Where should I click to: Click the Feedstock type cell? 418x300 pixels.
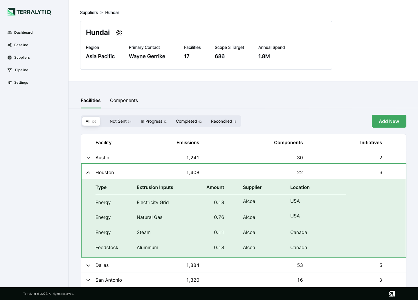[x=107, y=247]
